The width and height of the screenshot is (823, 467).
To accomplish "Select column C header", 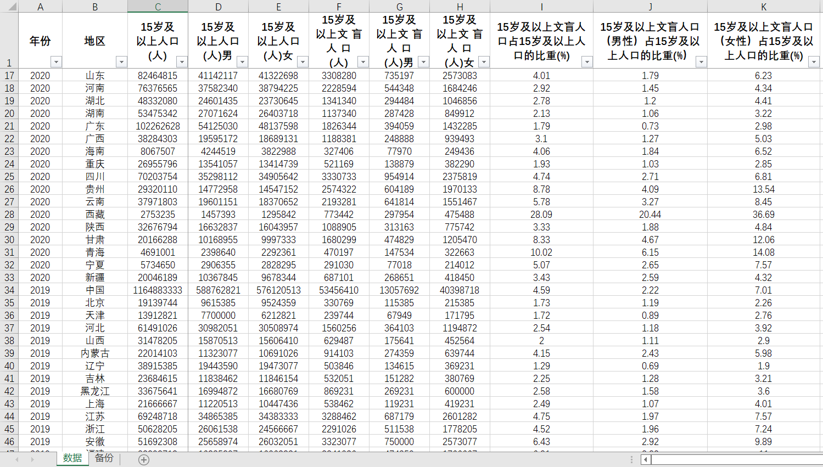I will pos(158,7).
